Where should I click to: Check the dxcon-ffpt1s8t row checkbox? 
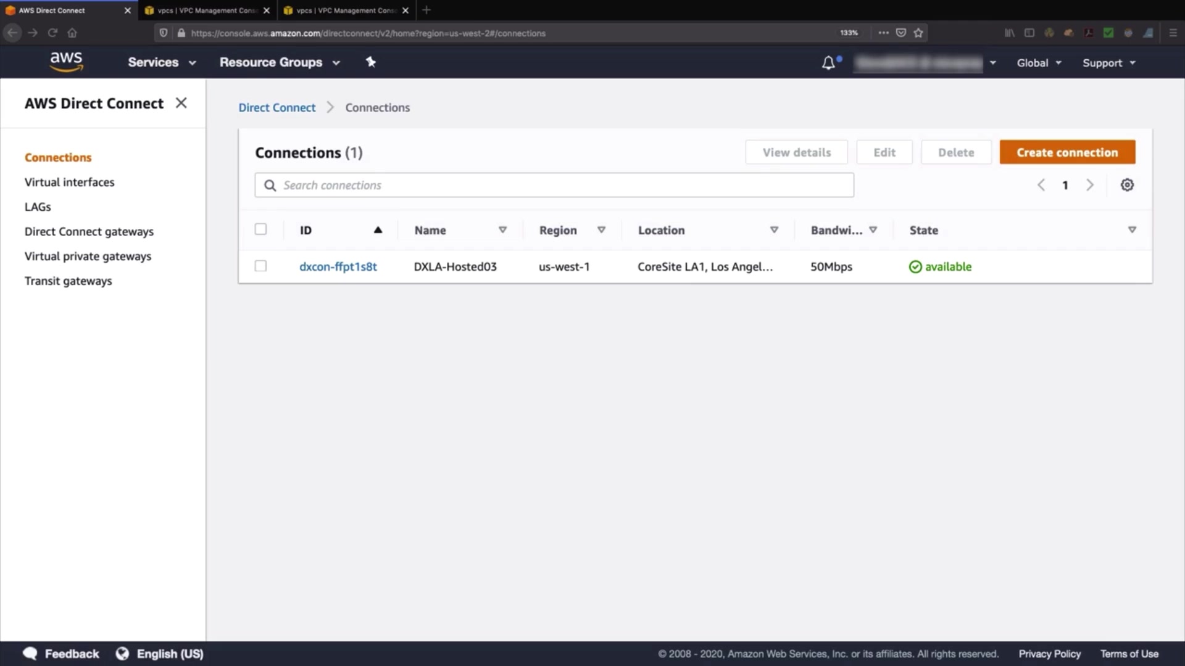click(x=260, y=266)
